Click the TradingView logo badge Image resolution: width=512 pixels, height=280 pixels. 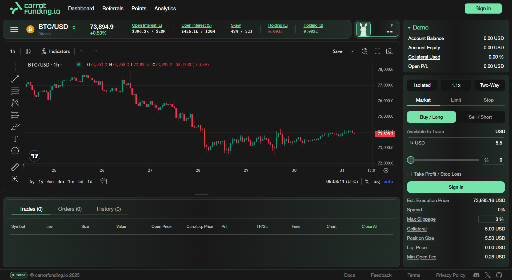click(x=35, y=156)
